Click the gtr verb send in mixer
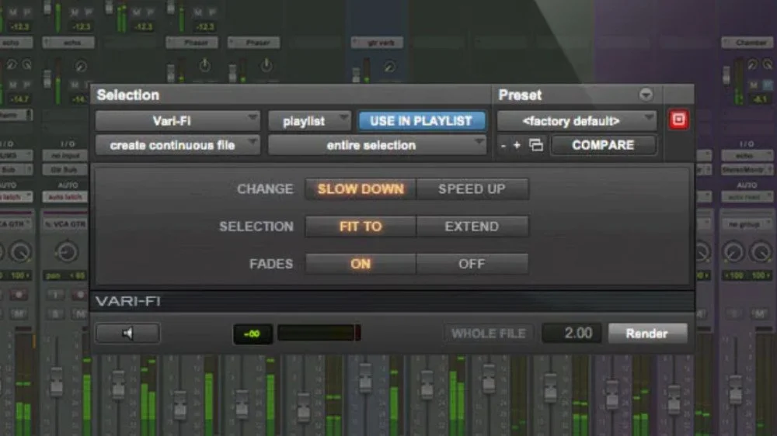Image resolution: width=777 pixels, height=436 pixels. [378, 43]
